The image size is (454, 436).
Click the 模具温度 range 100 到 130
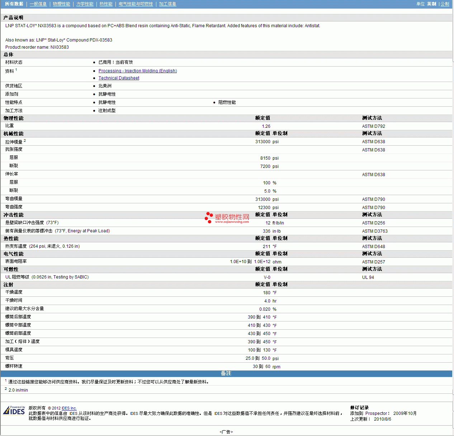259,350
